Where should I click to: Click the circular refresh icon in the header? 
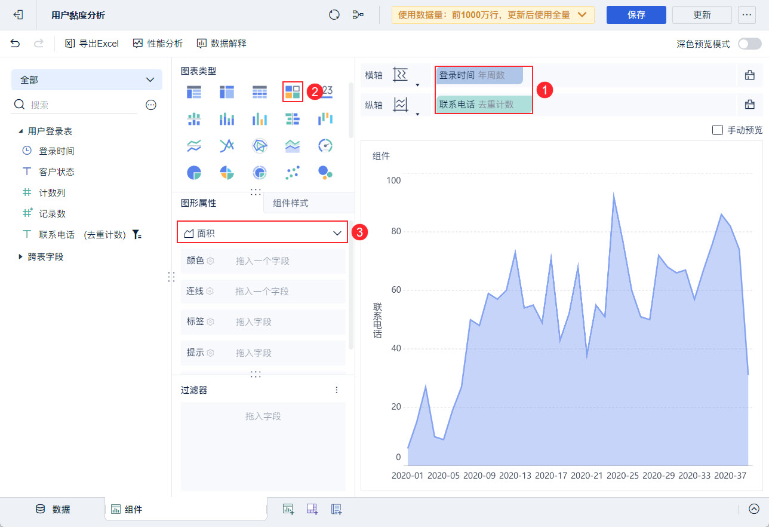tap(334, 15)
